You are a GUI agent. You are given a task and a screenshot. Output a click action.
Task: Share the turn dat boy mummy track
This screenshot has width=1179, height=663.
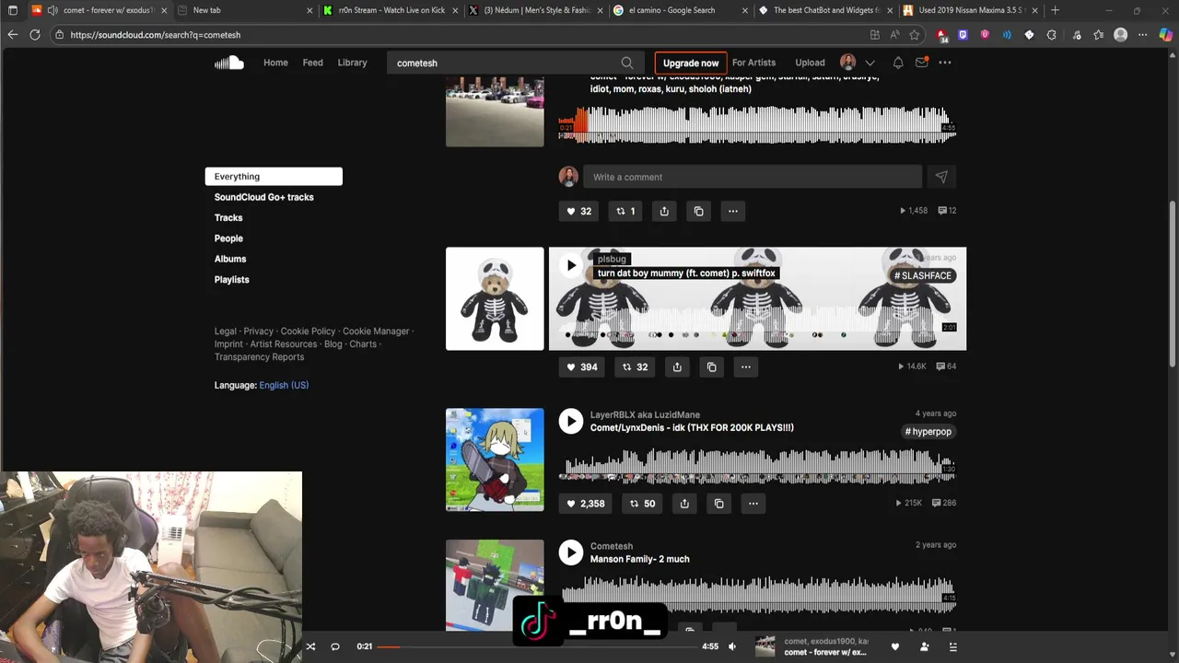coord(677,366)
